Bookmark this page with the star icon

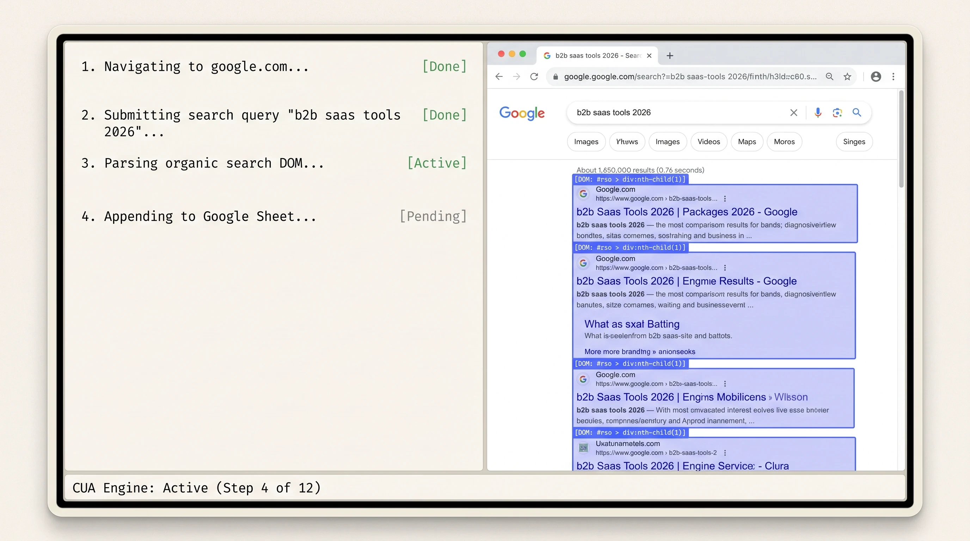tap(847, 77)
